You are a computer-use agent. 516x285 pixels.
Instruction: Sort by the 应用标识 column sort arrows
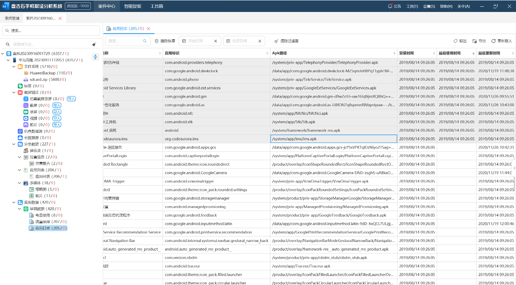pos(267,53)
